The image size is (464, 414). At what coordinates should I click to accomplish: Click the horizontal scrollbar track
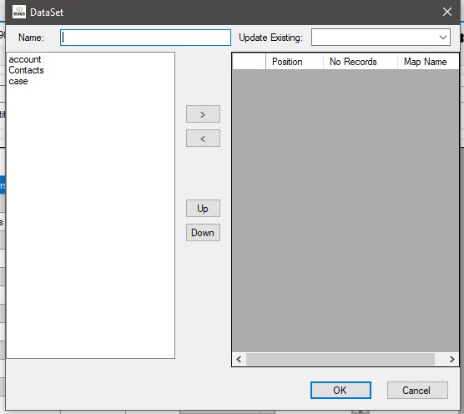click(x=340, y=359)
